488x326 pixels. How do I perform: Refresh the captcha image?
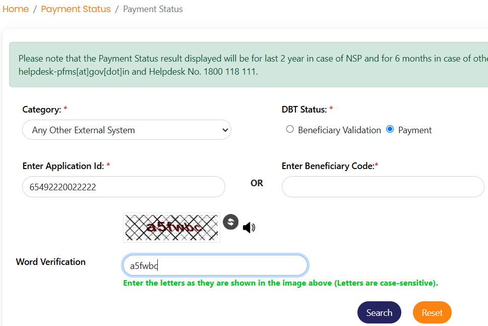coord(230,222)
